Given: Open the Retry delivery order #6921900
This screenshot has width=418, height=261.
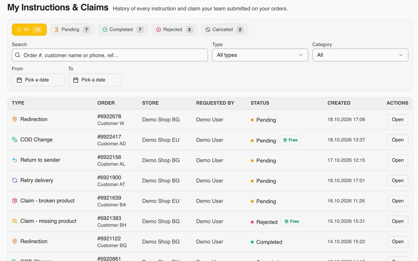Looking at the screenshot, I should [398, 181].
